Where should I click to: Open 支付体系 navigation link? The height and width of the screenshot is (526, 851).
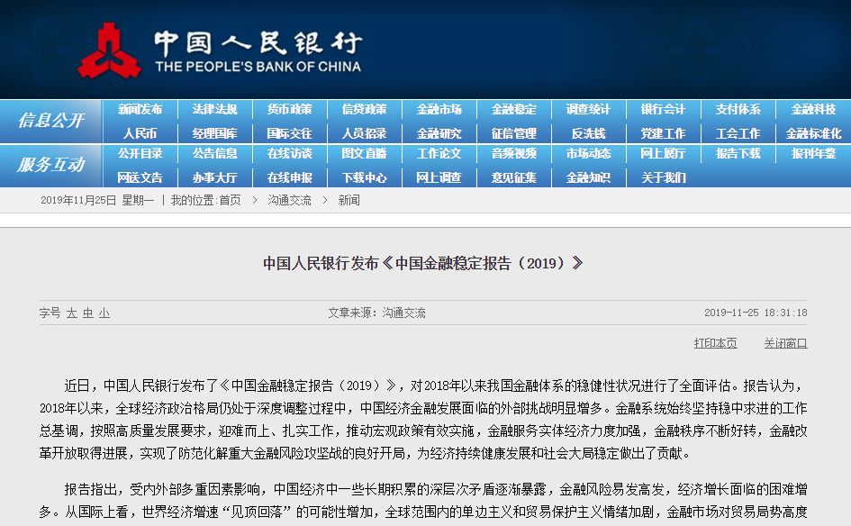click(738, 109)
